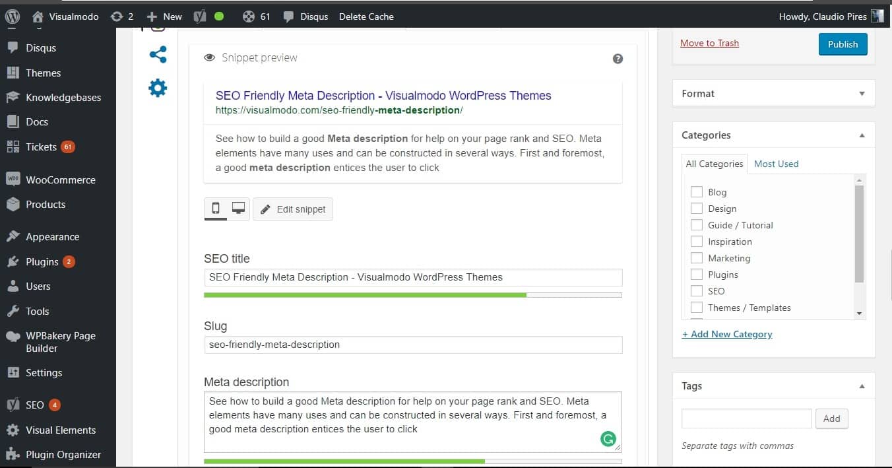Collapse the Categories panel
The image size is (892, 468).
(861, 135)
